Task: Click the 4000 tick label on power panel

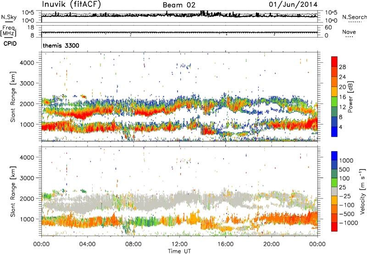Action: (x=27, y=63)
